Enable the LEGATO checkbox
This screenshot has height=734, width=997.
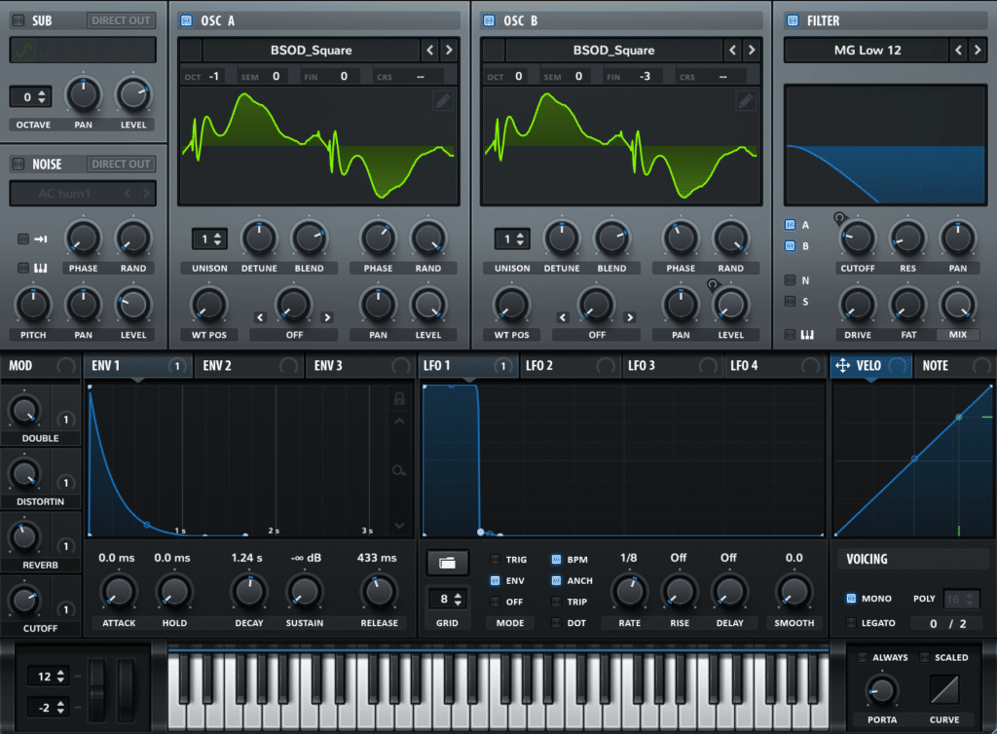(852, 623)
